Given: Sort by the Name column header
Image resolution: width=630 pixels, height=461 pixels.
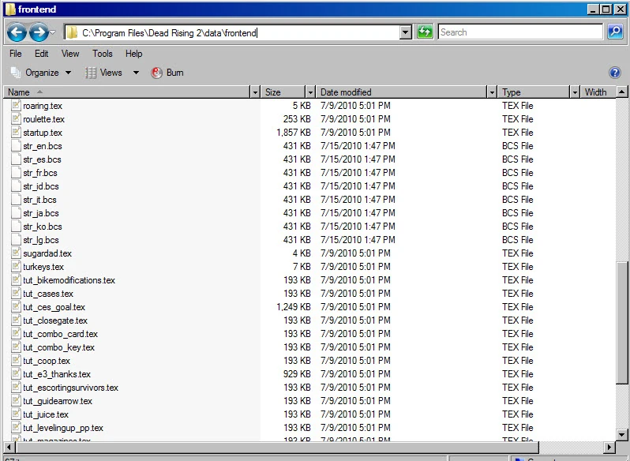Looking at the screenshot, I should click(128, 92).
